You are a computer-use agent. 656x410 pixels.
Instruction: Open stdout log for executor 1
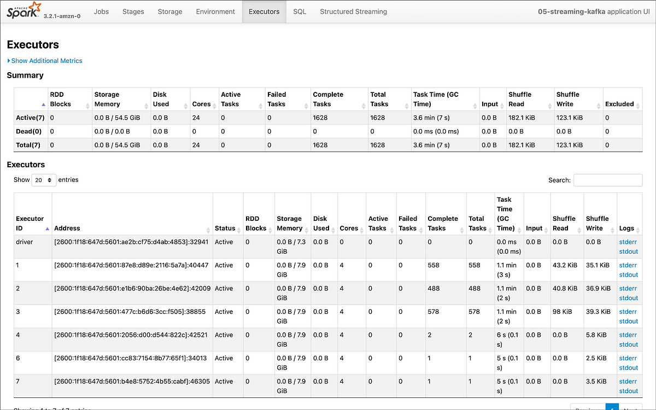pos(628,274)
